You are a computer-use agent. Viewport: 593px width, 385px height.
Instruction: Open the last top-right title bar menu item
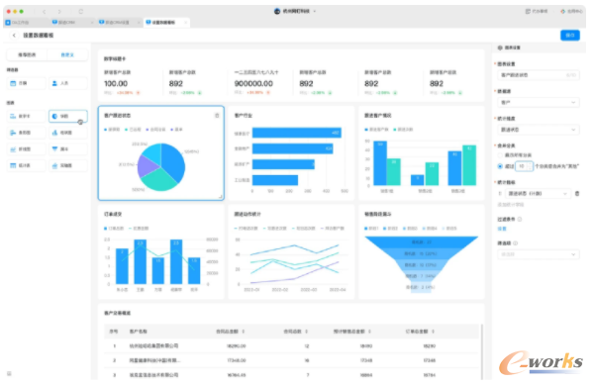click(x=571, y=11)
